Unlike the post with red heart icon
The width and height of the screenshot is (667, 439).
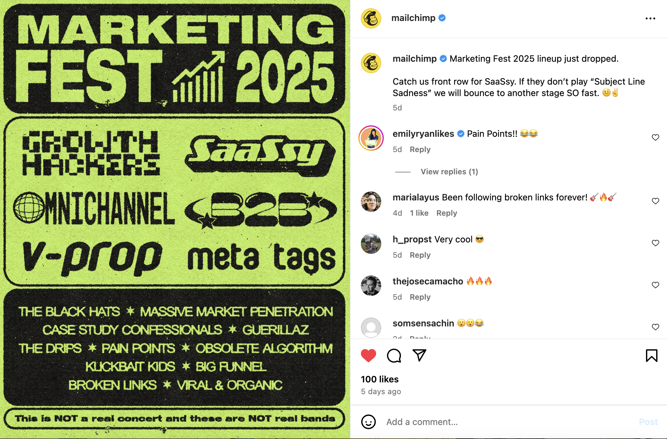point(369,355)
